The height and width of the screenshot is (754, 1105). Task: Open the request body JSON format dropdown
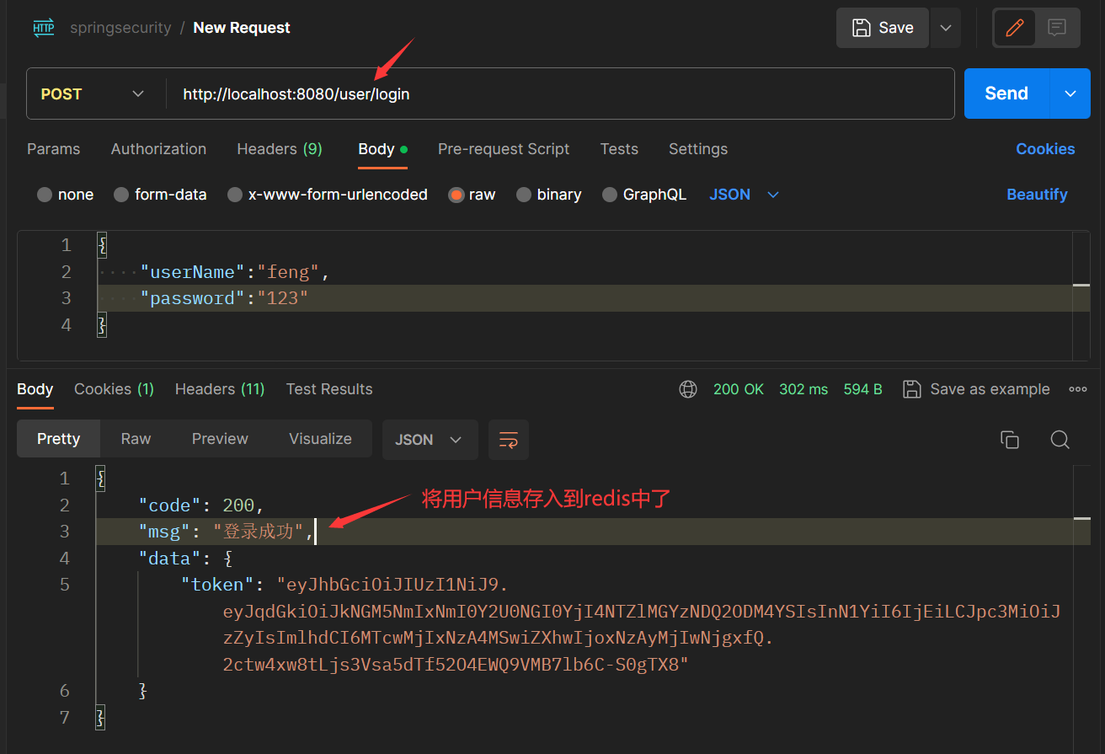745,195
